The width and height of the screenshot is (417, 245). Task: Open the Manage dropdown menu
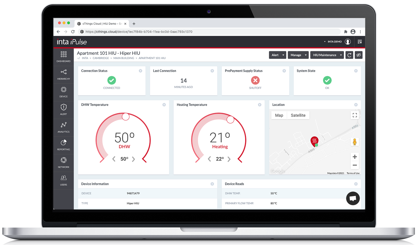(x=298, y=55)
